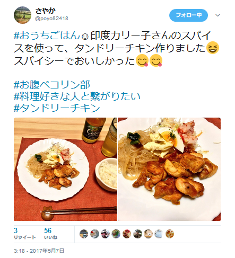The height and width of the screenshot is (258, 235).
Task: Open hashtag #タンドリーチキン
Action: [57, 108]
